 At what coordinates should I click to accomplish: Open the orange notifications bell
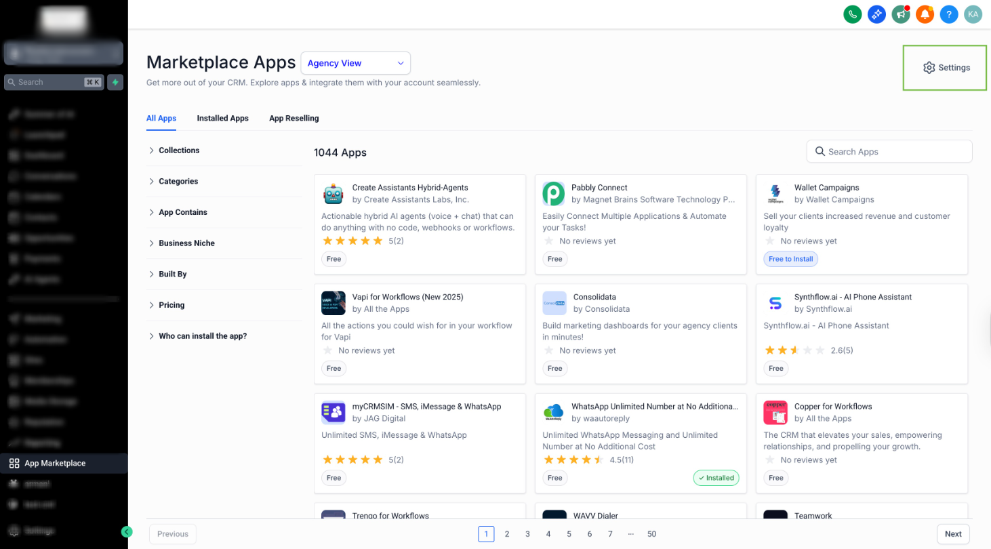925,14
